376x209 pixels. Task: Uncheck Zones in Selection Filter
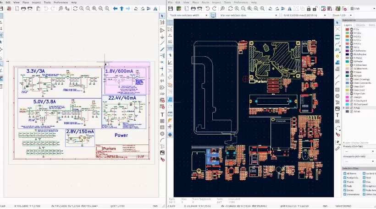345,190
